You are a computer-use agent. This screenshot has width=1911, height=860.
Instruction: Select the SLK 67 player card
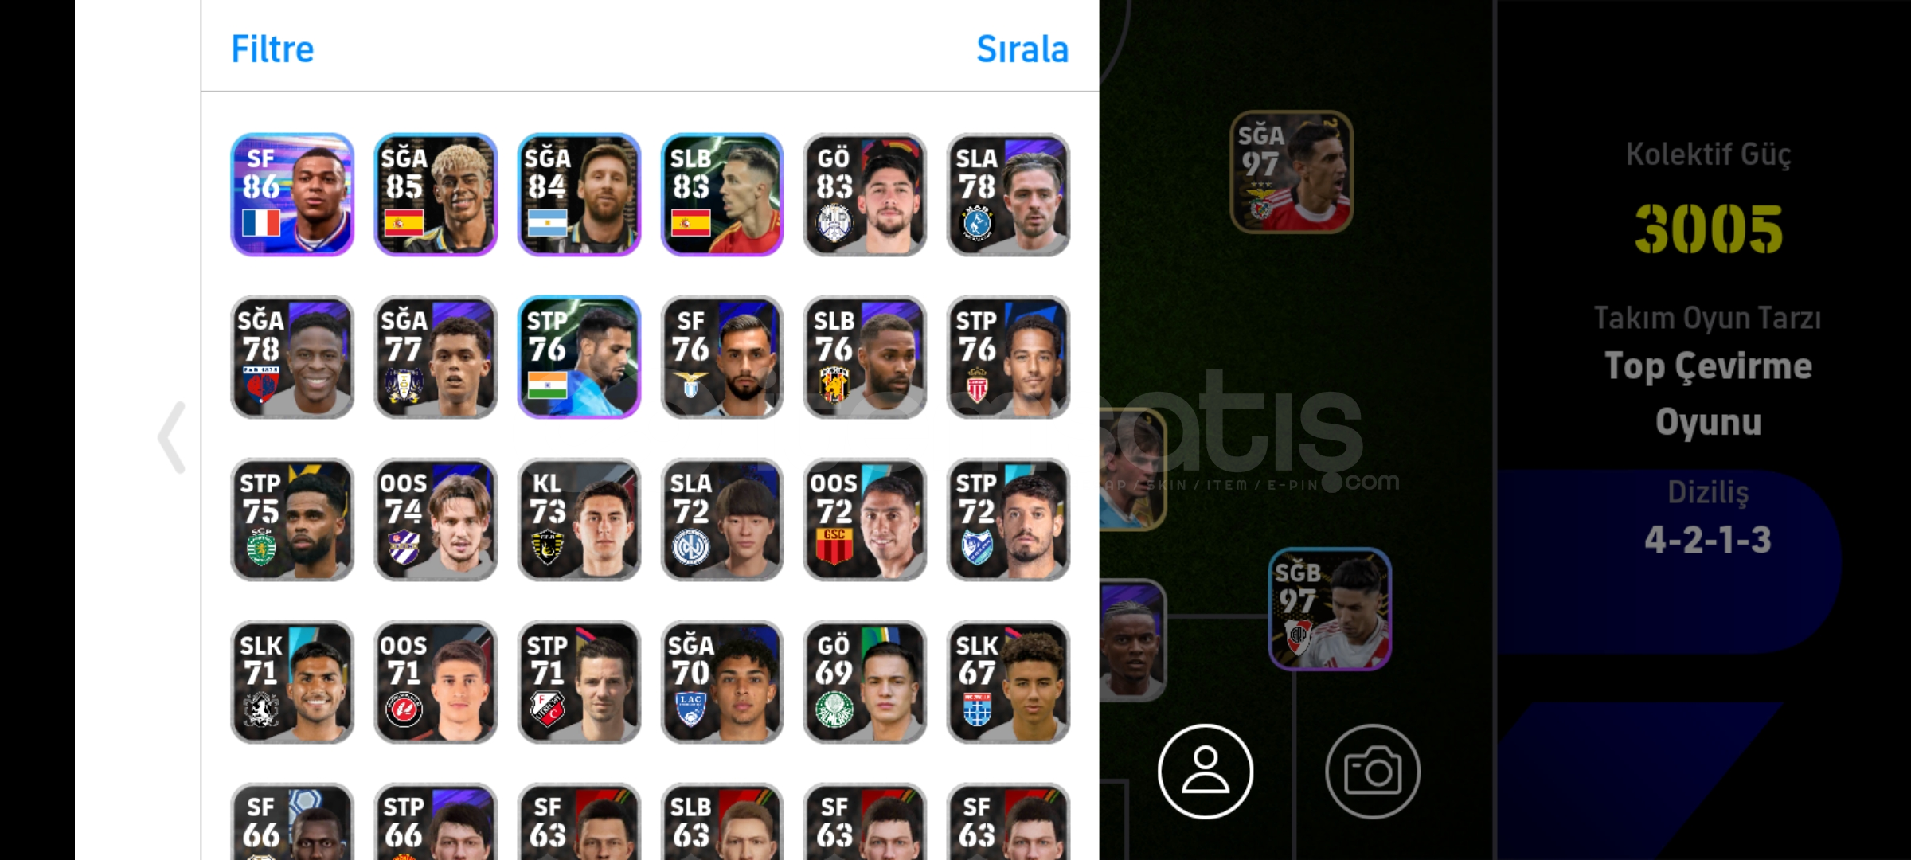(1008, 682)
